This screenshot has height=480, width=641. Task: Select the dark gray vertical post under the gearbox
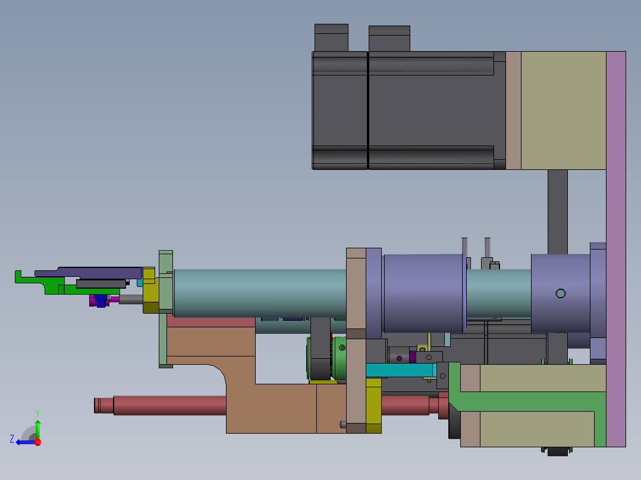pyautogui.click(x=558, y=211)
